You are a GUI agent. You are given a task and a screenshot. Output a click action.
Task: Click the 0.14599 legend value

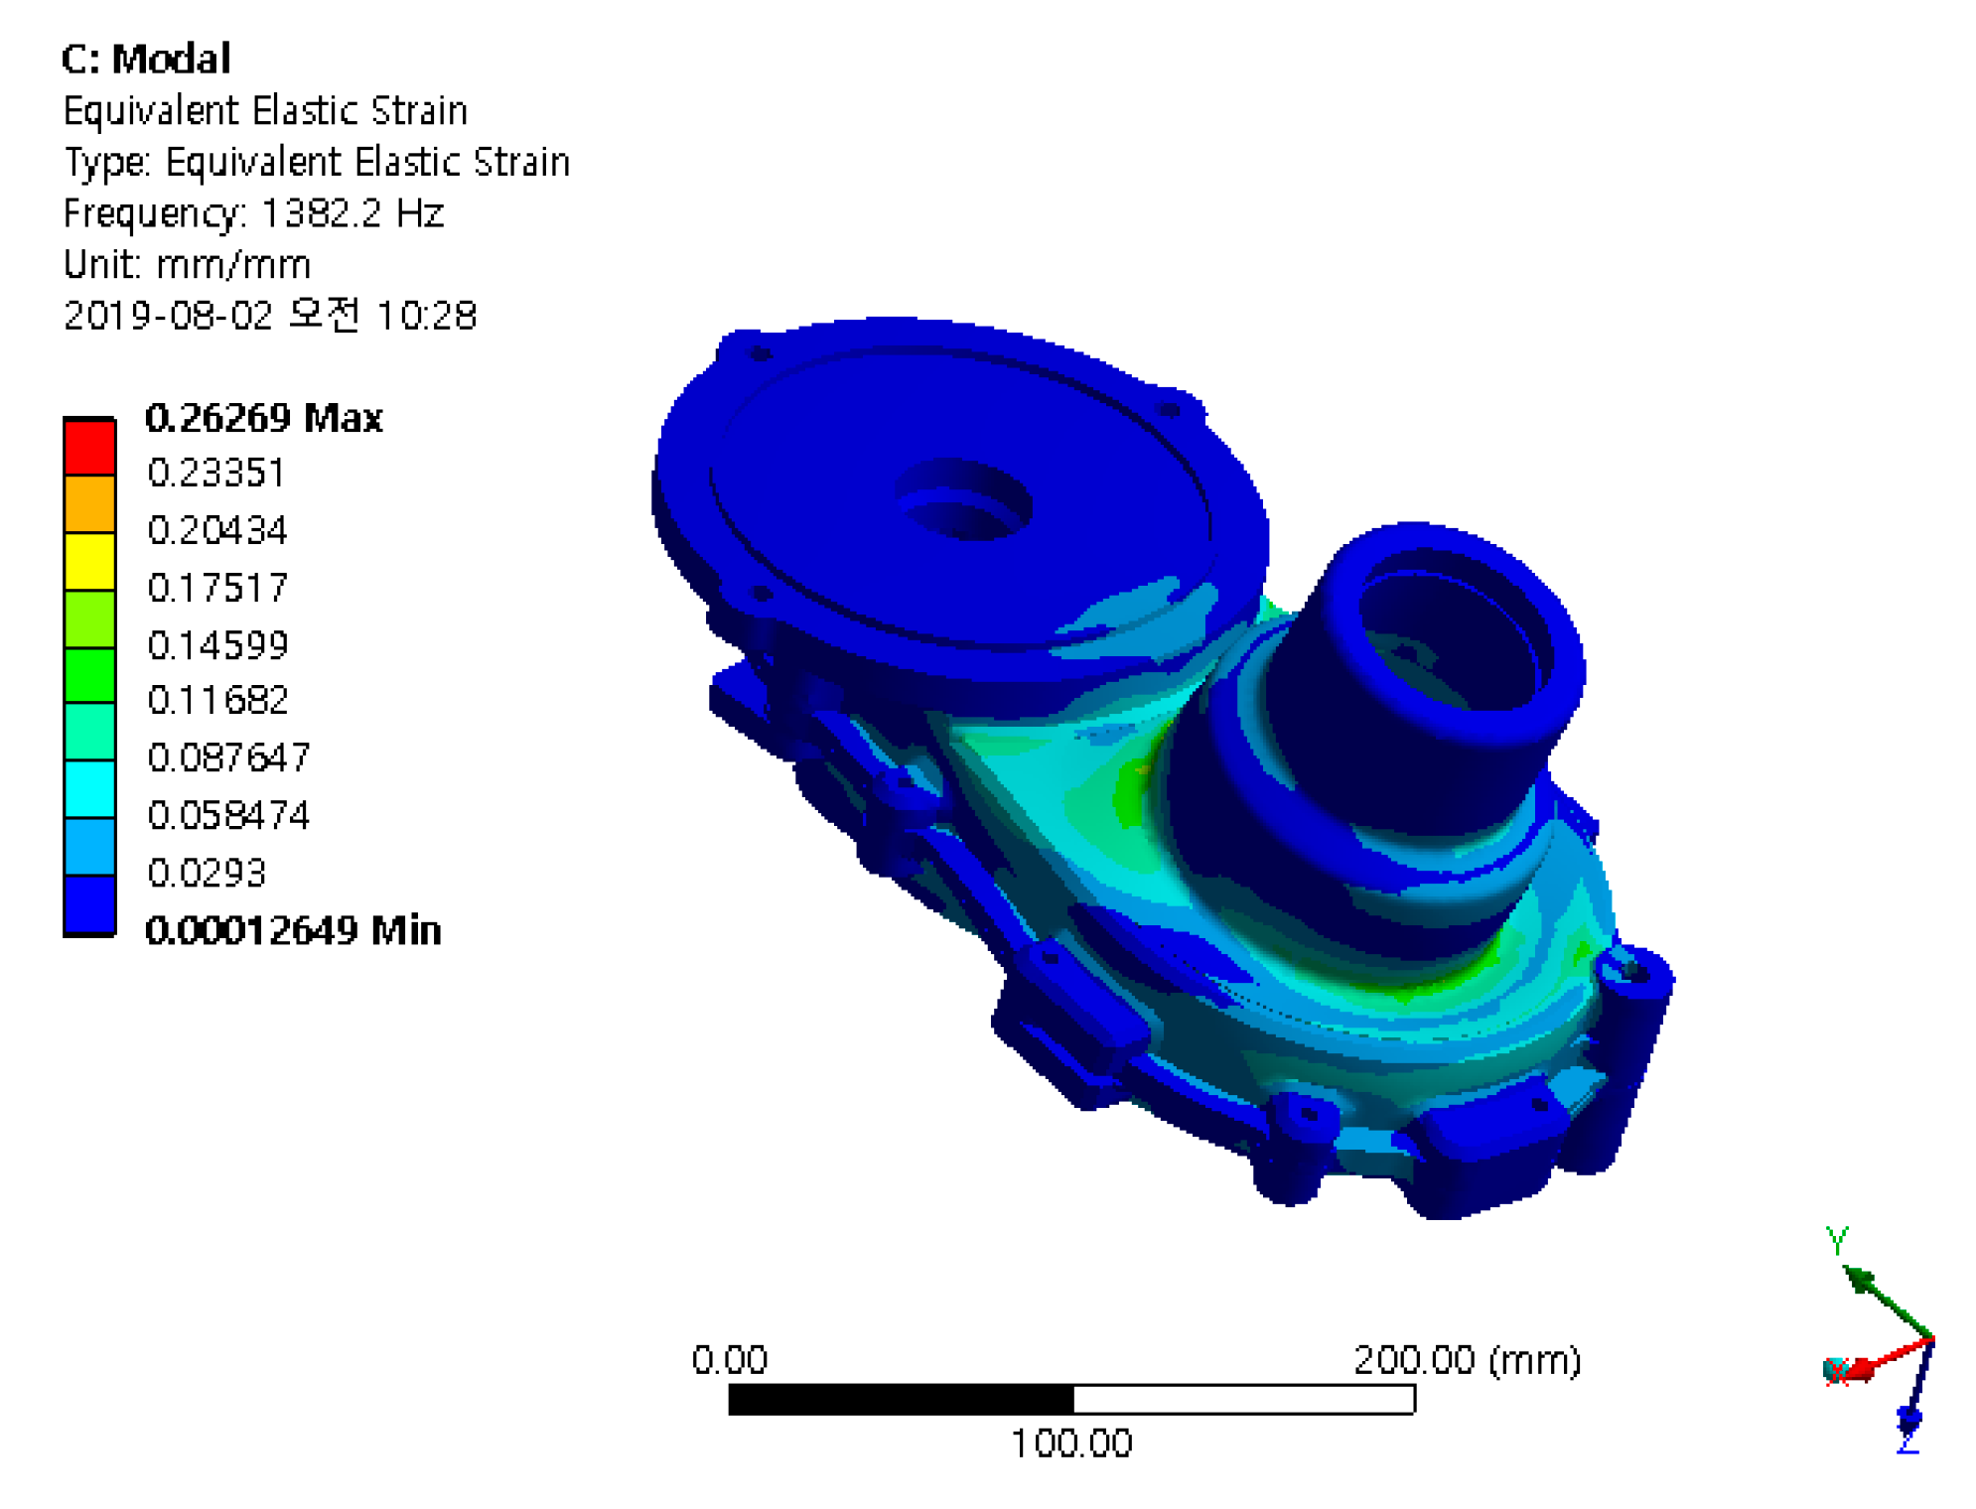217,646
